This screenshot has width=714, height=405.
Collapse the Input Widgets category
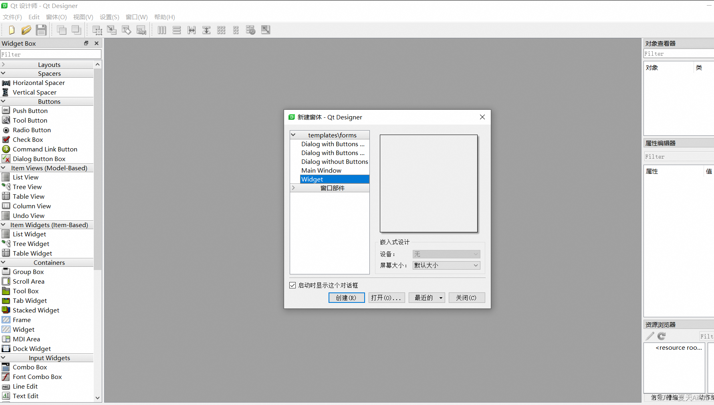3,358
